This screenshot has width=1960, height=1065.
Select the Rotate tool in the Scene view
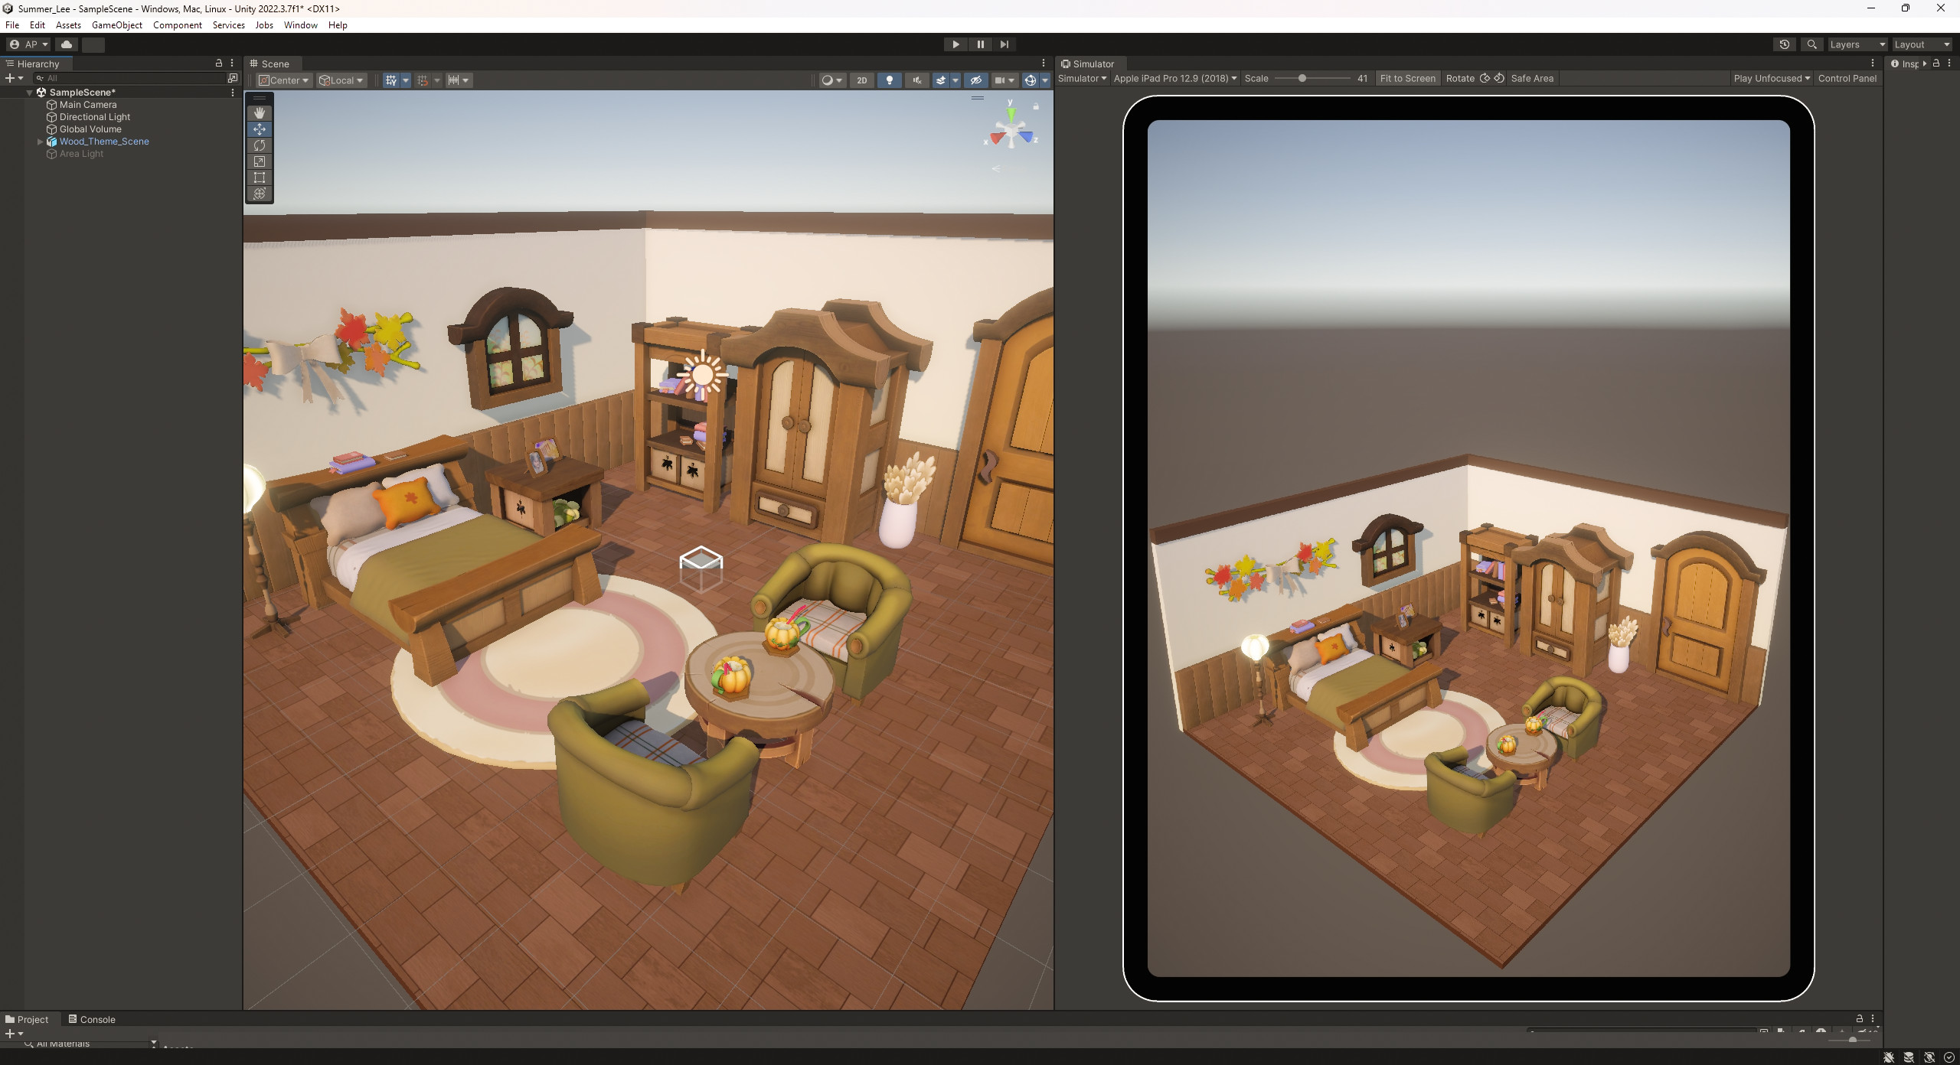coord(260,145)
